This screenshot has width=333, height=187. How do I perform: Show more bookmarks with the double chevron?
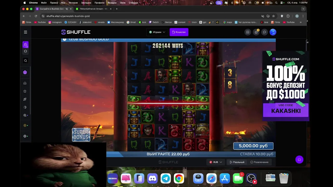(x=300, y=22)
